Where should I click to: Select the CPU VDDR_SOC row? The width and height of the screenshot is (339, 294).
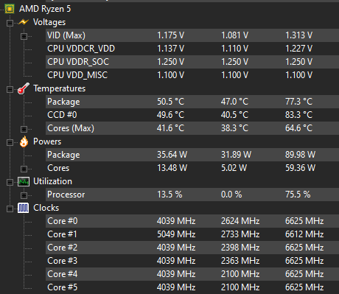pyautogui.click(x=192, y=62)
